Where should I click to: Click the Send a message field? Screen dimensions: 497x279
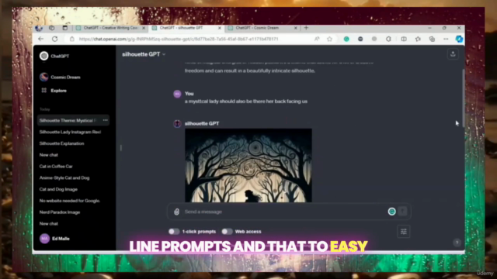point(283,212)
